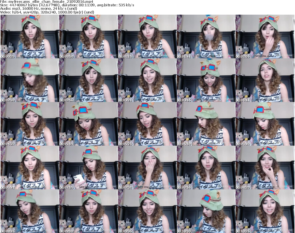Select the thumbnail timestamped 00:03:21
295x233 pixels.
point(147,80)
